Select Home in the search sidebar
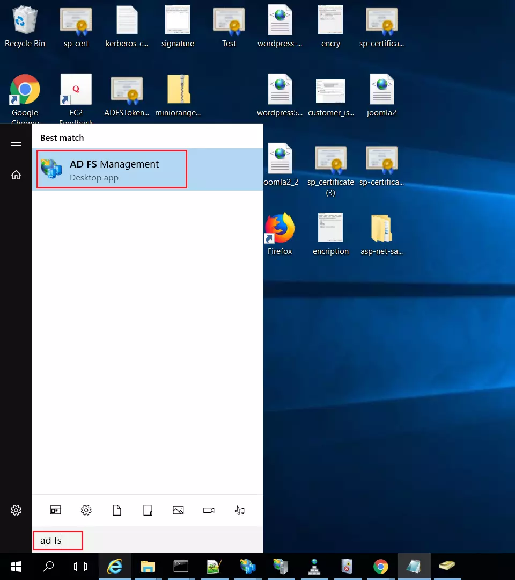Image resolution: width=515 pixels, height=580 pixels. 16,175
